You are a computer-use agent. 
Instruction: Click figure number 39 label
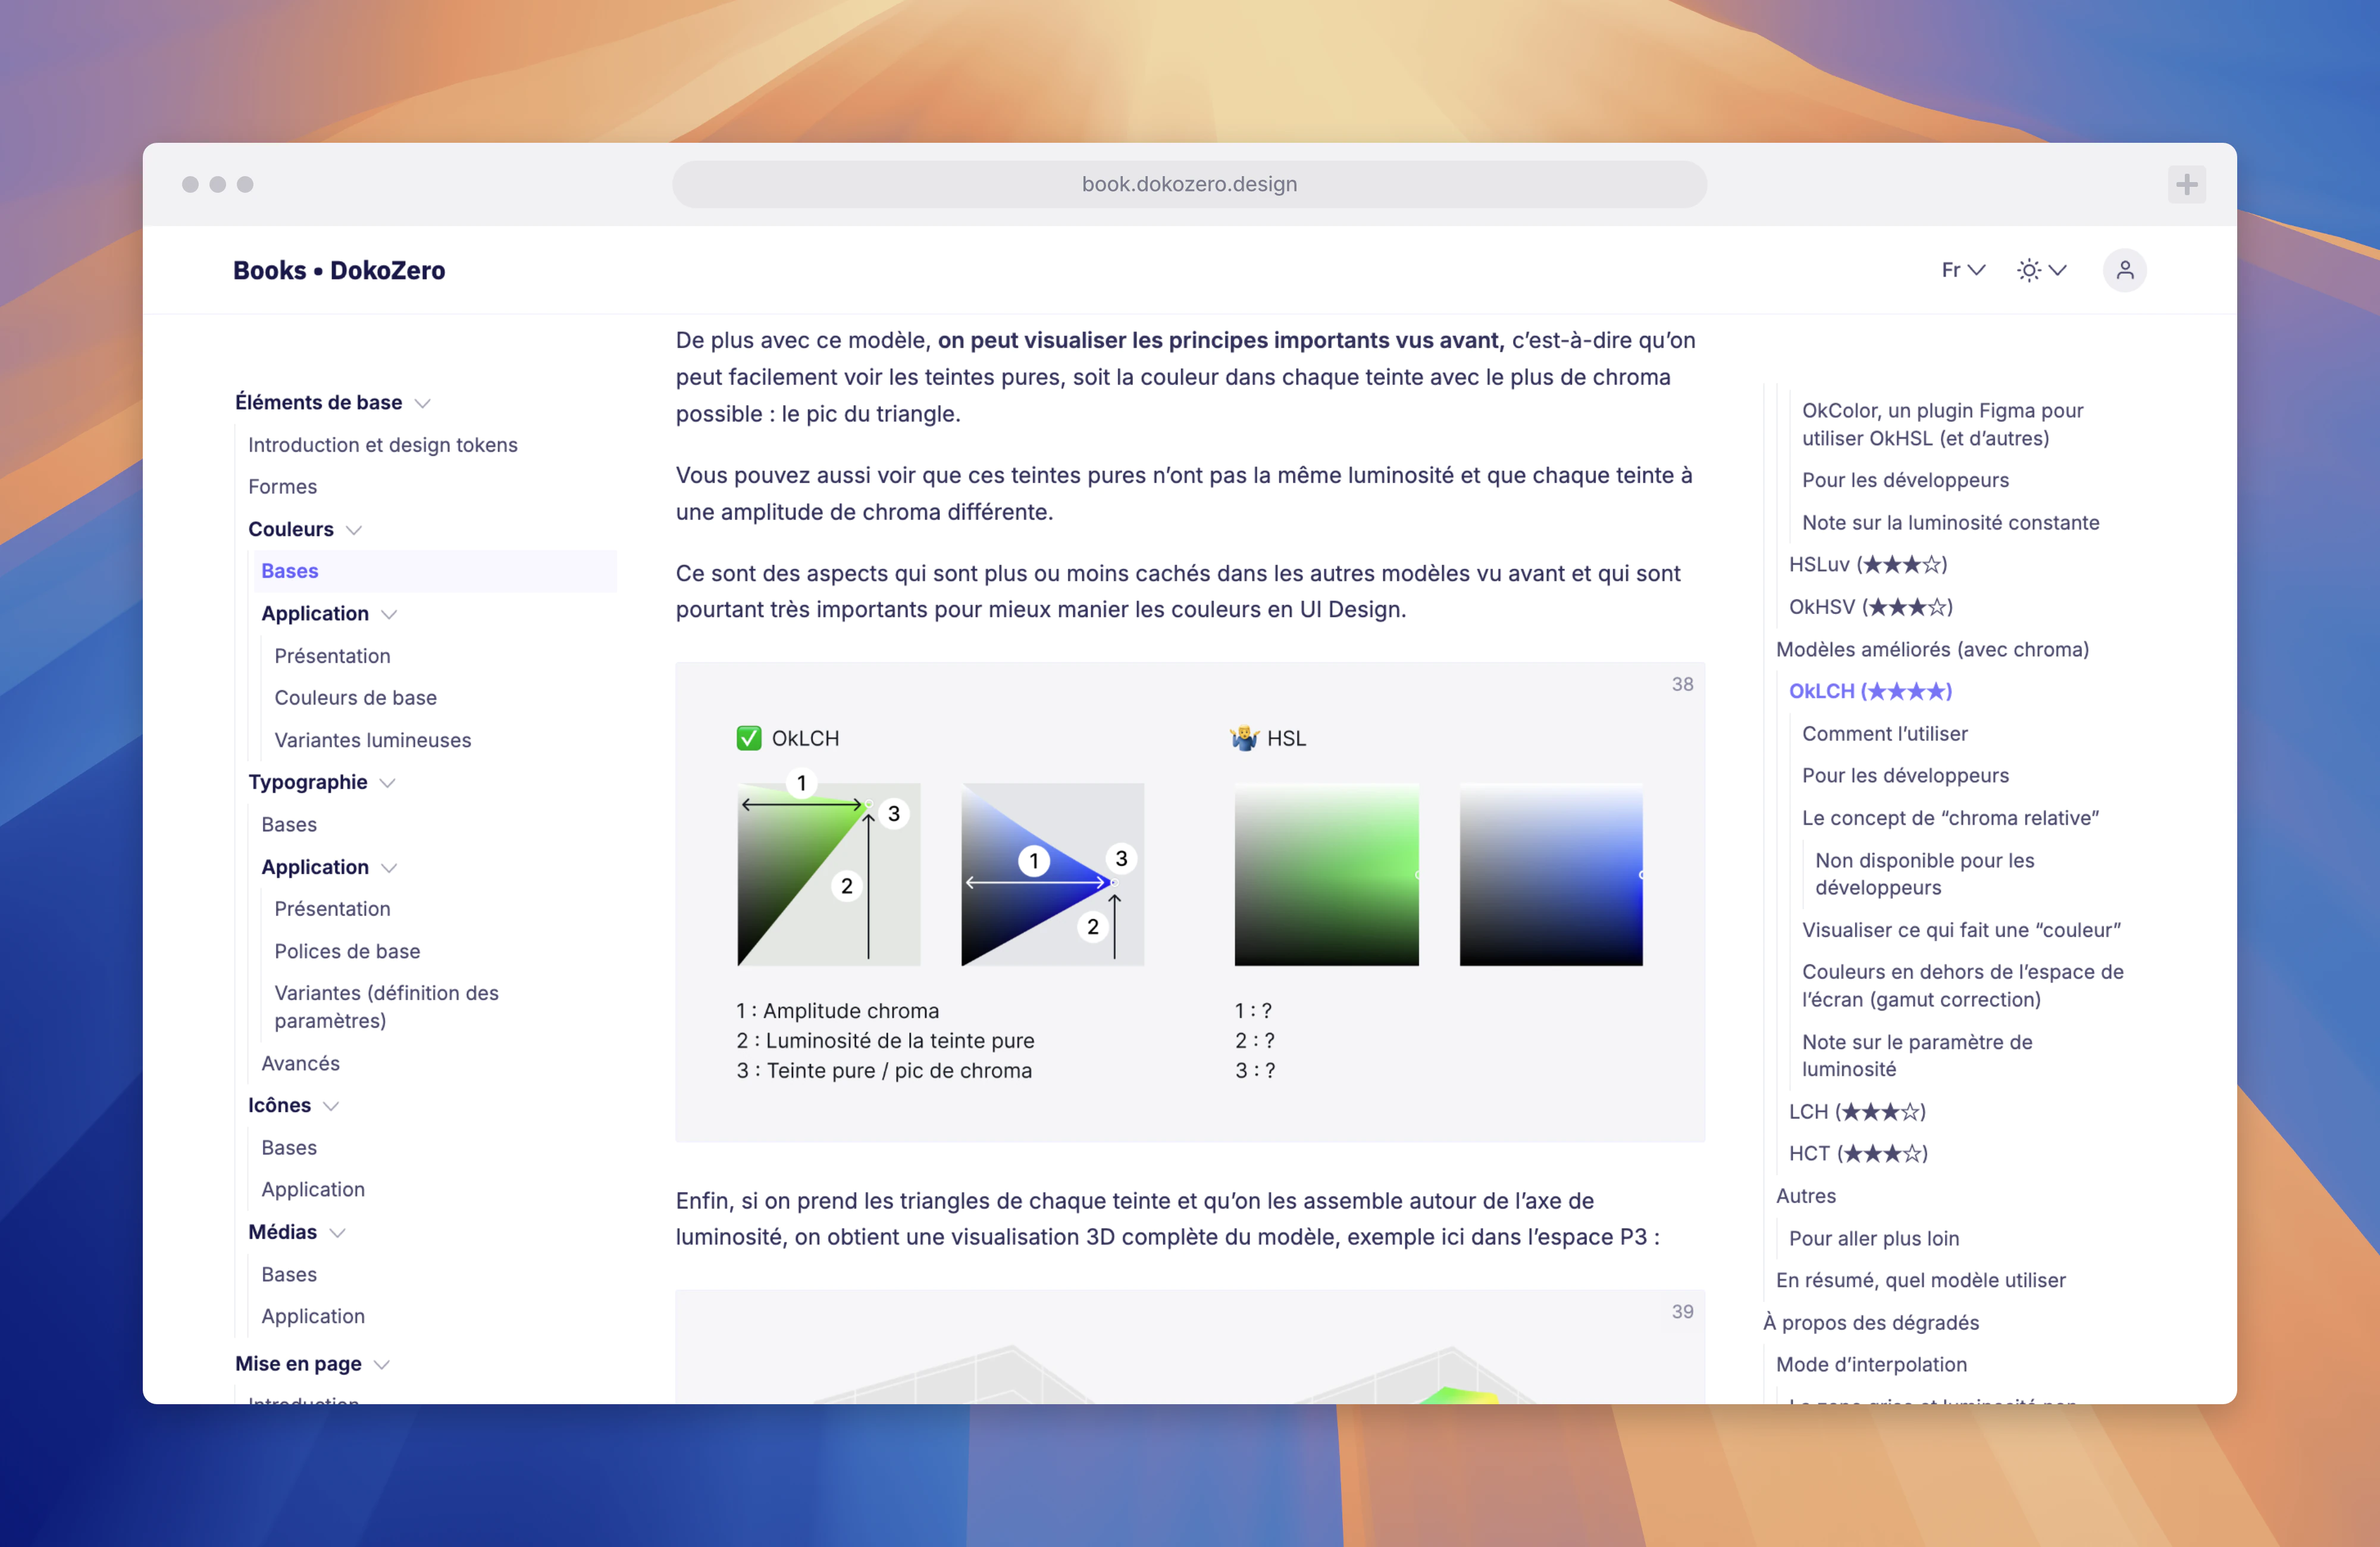pos(1682,1312)
